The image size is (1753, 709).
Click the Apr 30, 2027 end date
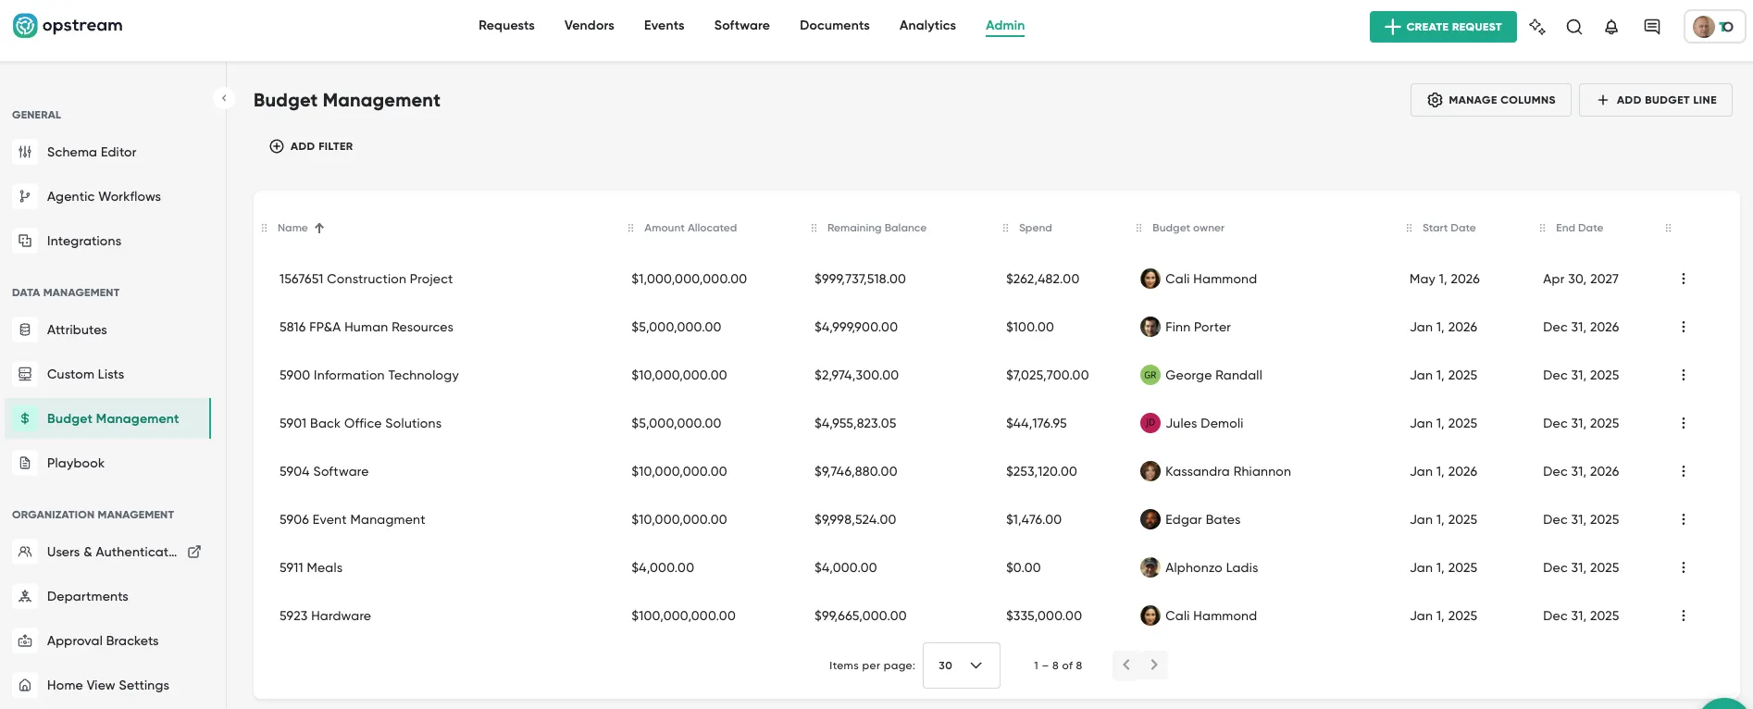coord(1581,279)
